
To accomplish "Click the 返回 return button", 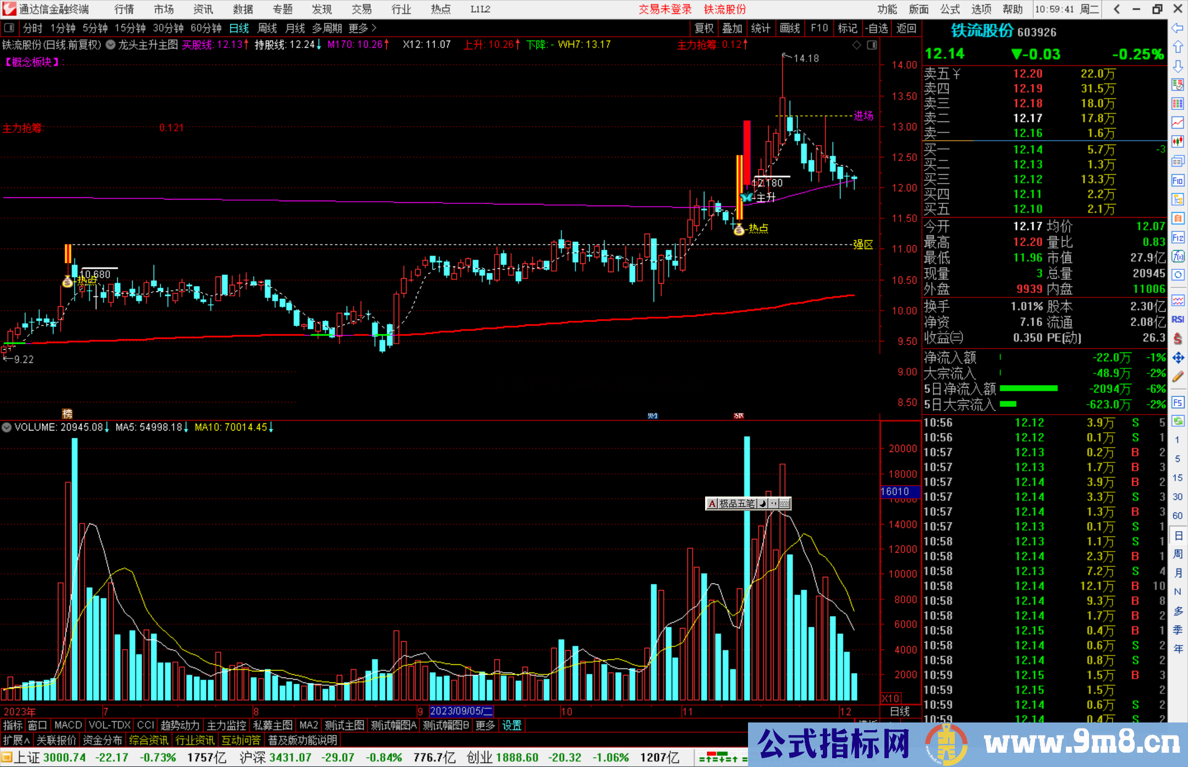I will (906, 28).
